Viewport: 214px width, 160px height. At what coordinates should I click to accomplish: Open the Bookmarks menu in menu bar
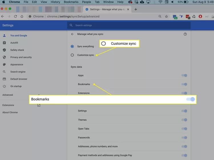click(71, 2)
